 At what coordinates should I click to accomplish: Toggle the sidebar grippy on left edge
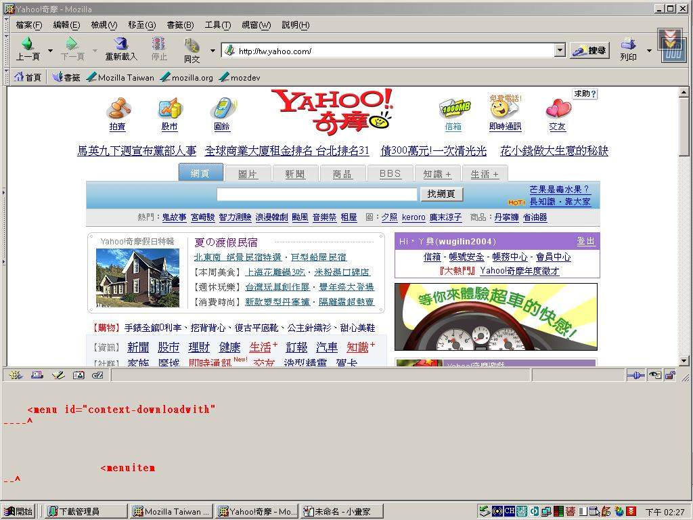[3, 227]
